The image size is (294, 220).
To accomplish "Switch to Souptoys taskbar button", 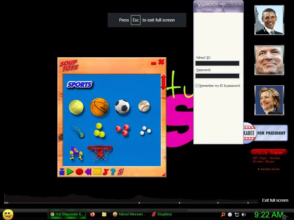I will (168, 214).
